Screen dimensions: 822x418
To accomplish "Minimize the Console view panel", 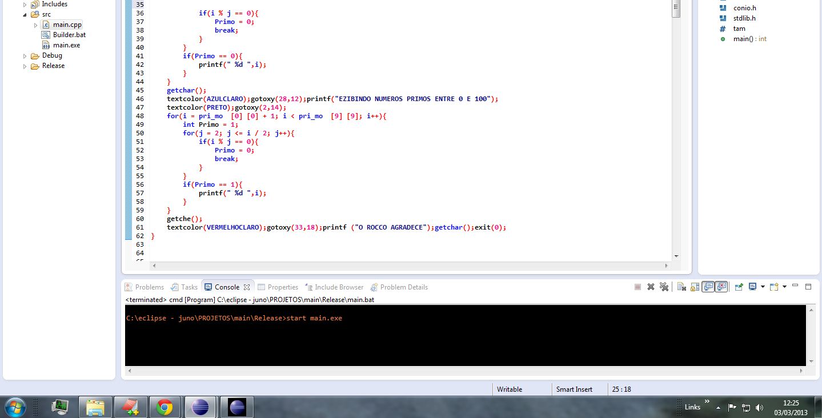I will [x=795, y=286].
